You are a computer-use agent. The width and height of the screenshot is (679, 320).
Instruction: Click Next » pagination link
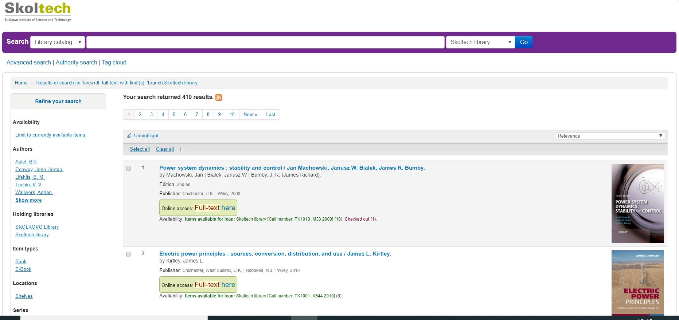click(x=250, y=114)
